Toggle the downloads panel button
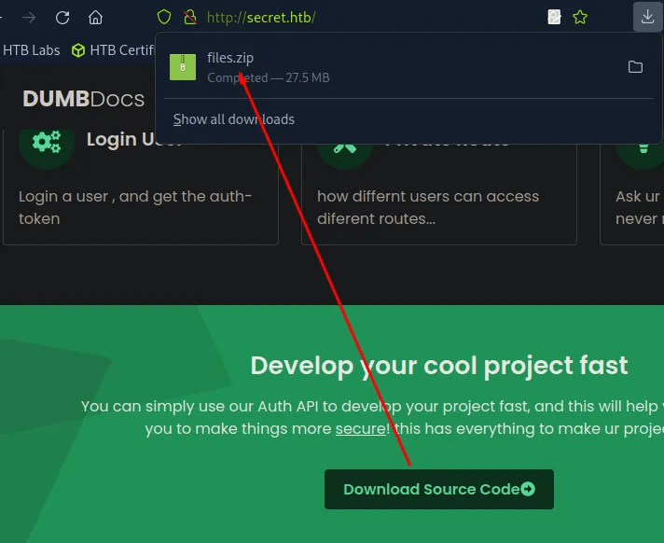664x543 pixels. [646, 17]
